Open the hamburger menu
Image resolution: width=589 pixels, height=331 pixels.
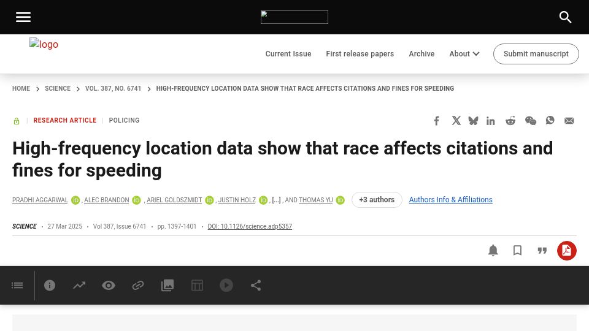(x=23, y=17)
